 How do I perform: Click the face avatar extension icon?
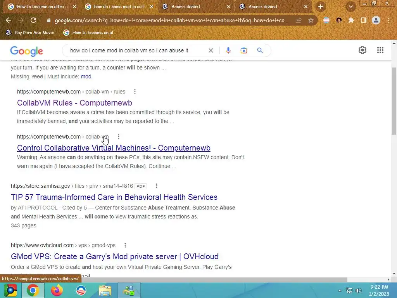click(x=339, y=20)
